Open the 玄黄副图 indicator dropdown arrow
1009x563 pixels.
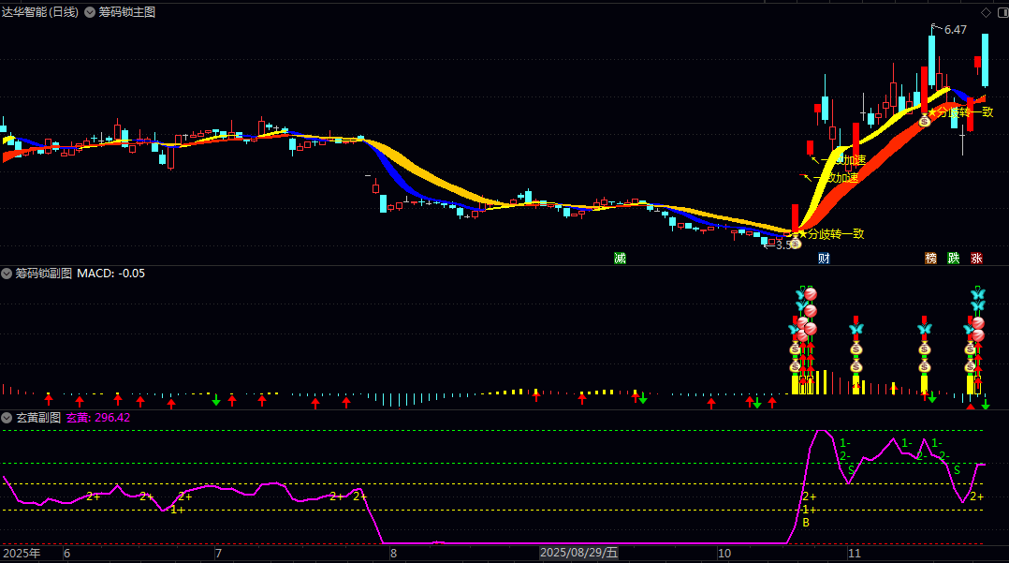pos(7,418)
